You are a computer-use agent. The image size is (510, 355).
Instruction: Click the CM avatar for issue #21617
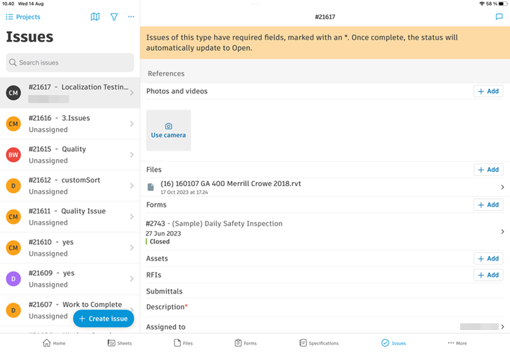(14, 93)
